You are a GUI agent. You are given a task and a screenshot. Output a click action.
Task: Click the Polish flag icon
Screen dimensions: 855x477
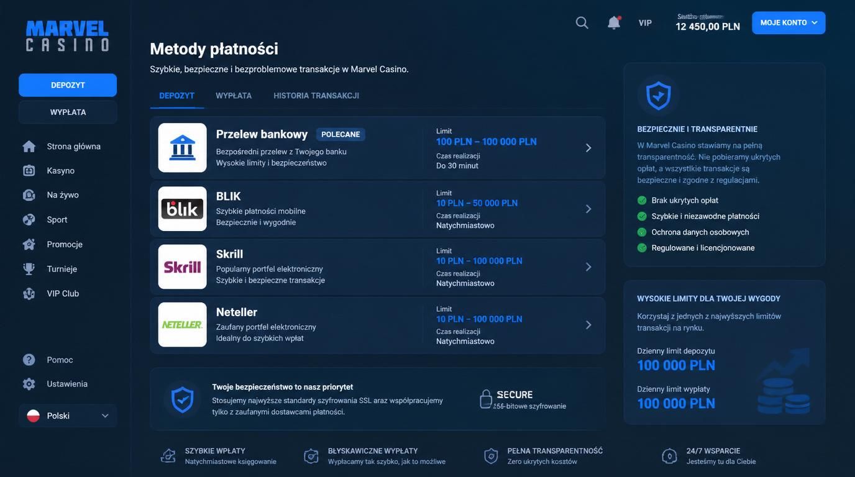pyautogui.click(x=34, y=416)
